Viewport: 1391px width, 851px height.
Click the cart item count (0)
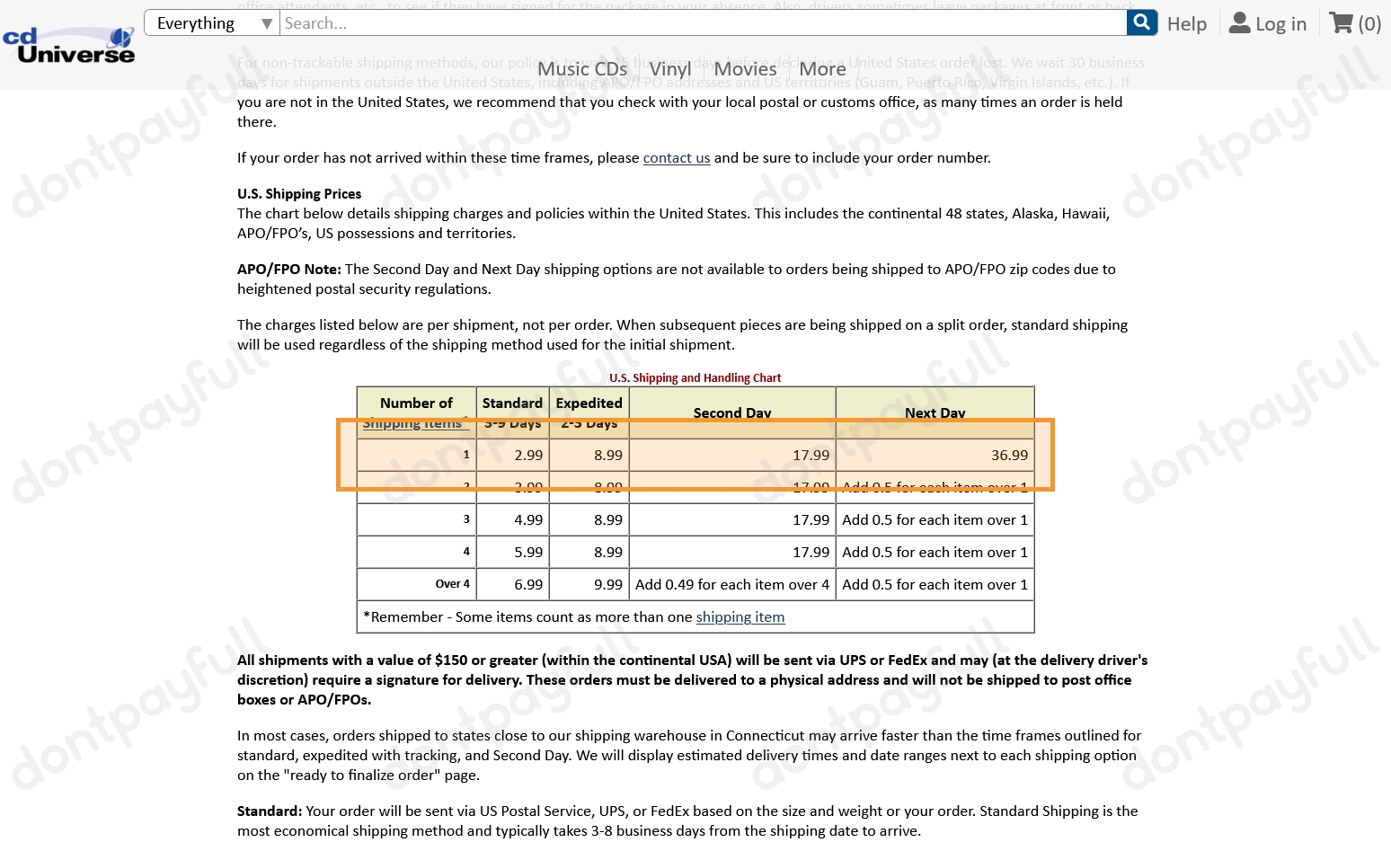point(1369,24)
